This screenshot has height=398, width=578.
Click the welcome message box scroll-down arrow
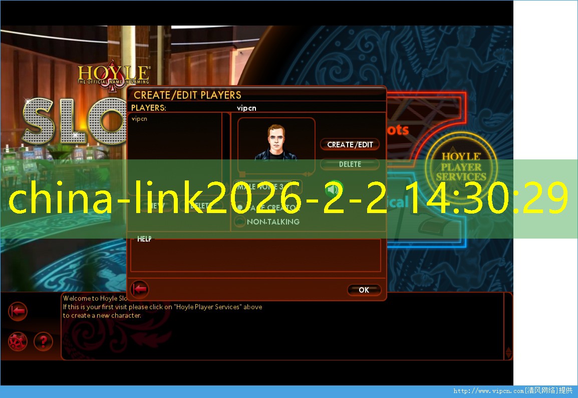tap(508, 355)
